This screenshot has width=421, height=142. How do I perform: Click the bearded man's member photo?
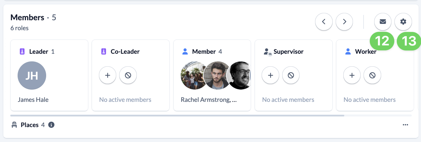point(217,75)
